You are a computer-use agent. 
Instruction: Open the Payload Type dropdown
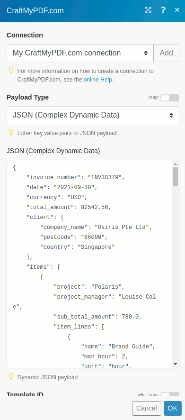pos(93,115)
